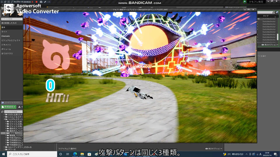Viewport: 280px width, 157px height.
Task: Open Task View on the taskbar
Action: 68,154
